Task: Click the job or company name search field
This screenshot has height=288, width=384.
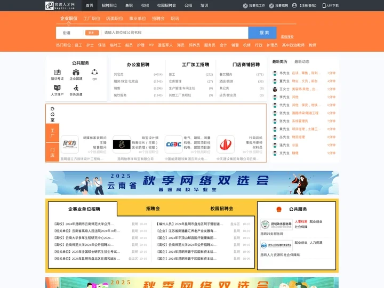Action: point(175,33)
